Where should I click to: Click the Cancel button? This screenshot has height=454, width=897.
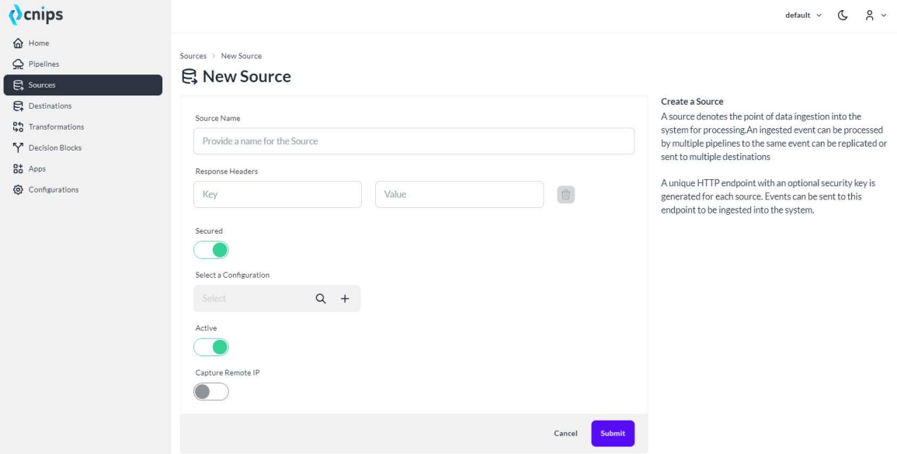click(x=566, y=433)
